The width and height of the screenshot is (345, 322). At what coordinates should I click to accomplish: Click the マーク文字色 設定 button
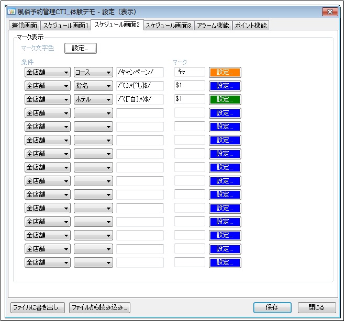(x=81, y=49)
